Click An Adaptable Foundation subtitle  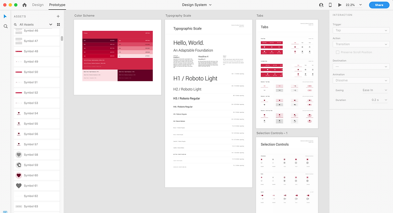coord(193,50)
